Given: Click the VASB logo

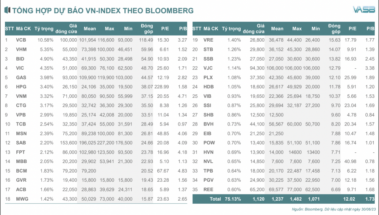Looking at the screenshot, I should [x=364, y=9].
